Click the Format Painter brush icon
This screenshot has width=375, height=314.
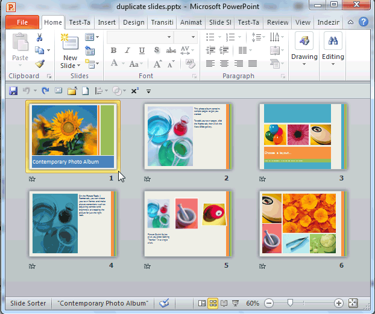(40, 64)
